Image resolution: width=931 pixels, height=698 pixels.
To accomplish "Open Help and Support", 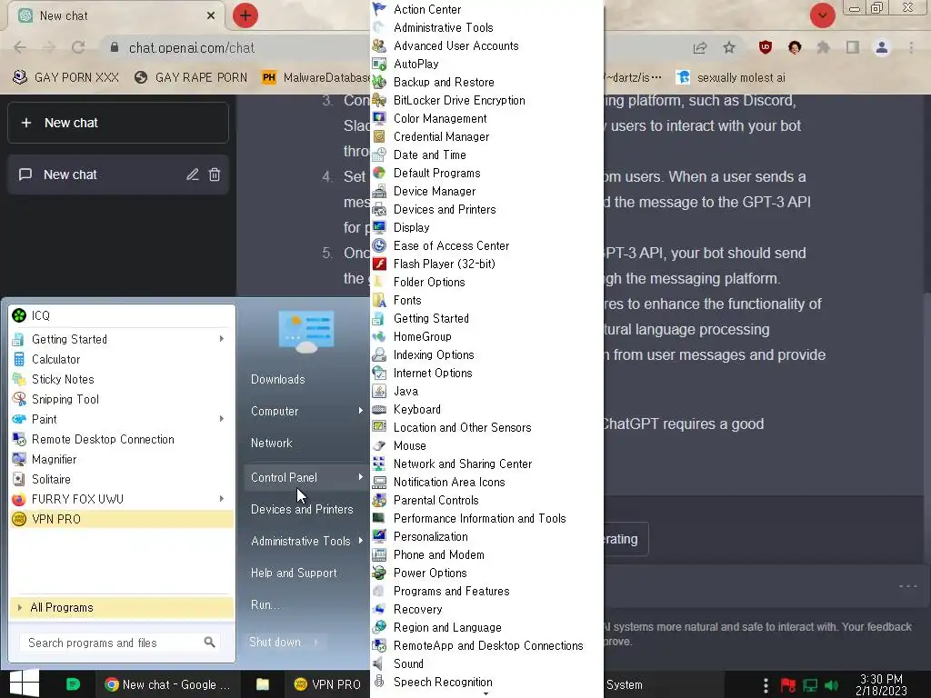I will point(294,573).
